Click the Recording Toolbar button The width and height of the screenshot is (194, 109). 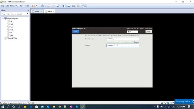[x=183, y=101]
